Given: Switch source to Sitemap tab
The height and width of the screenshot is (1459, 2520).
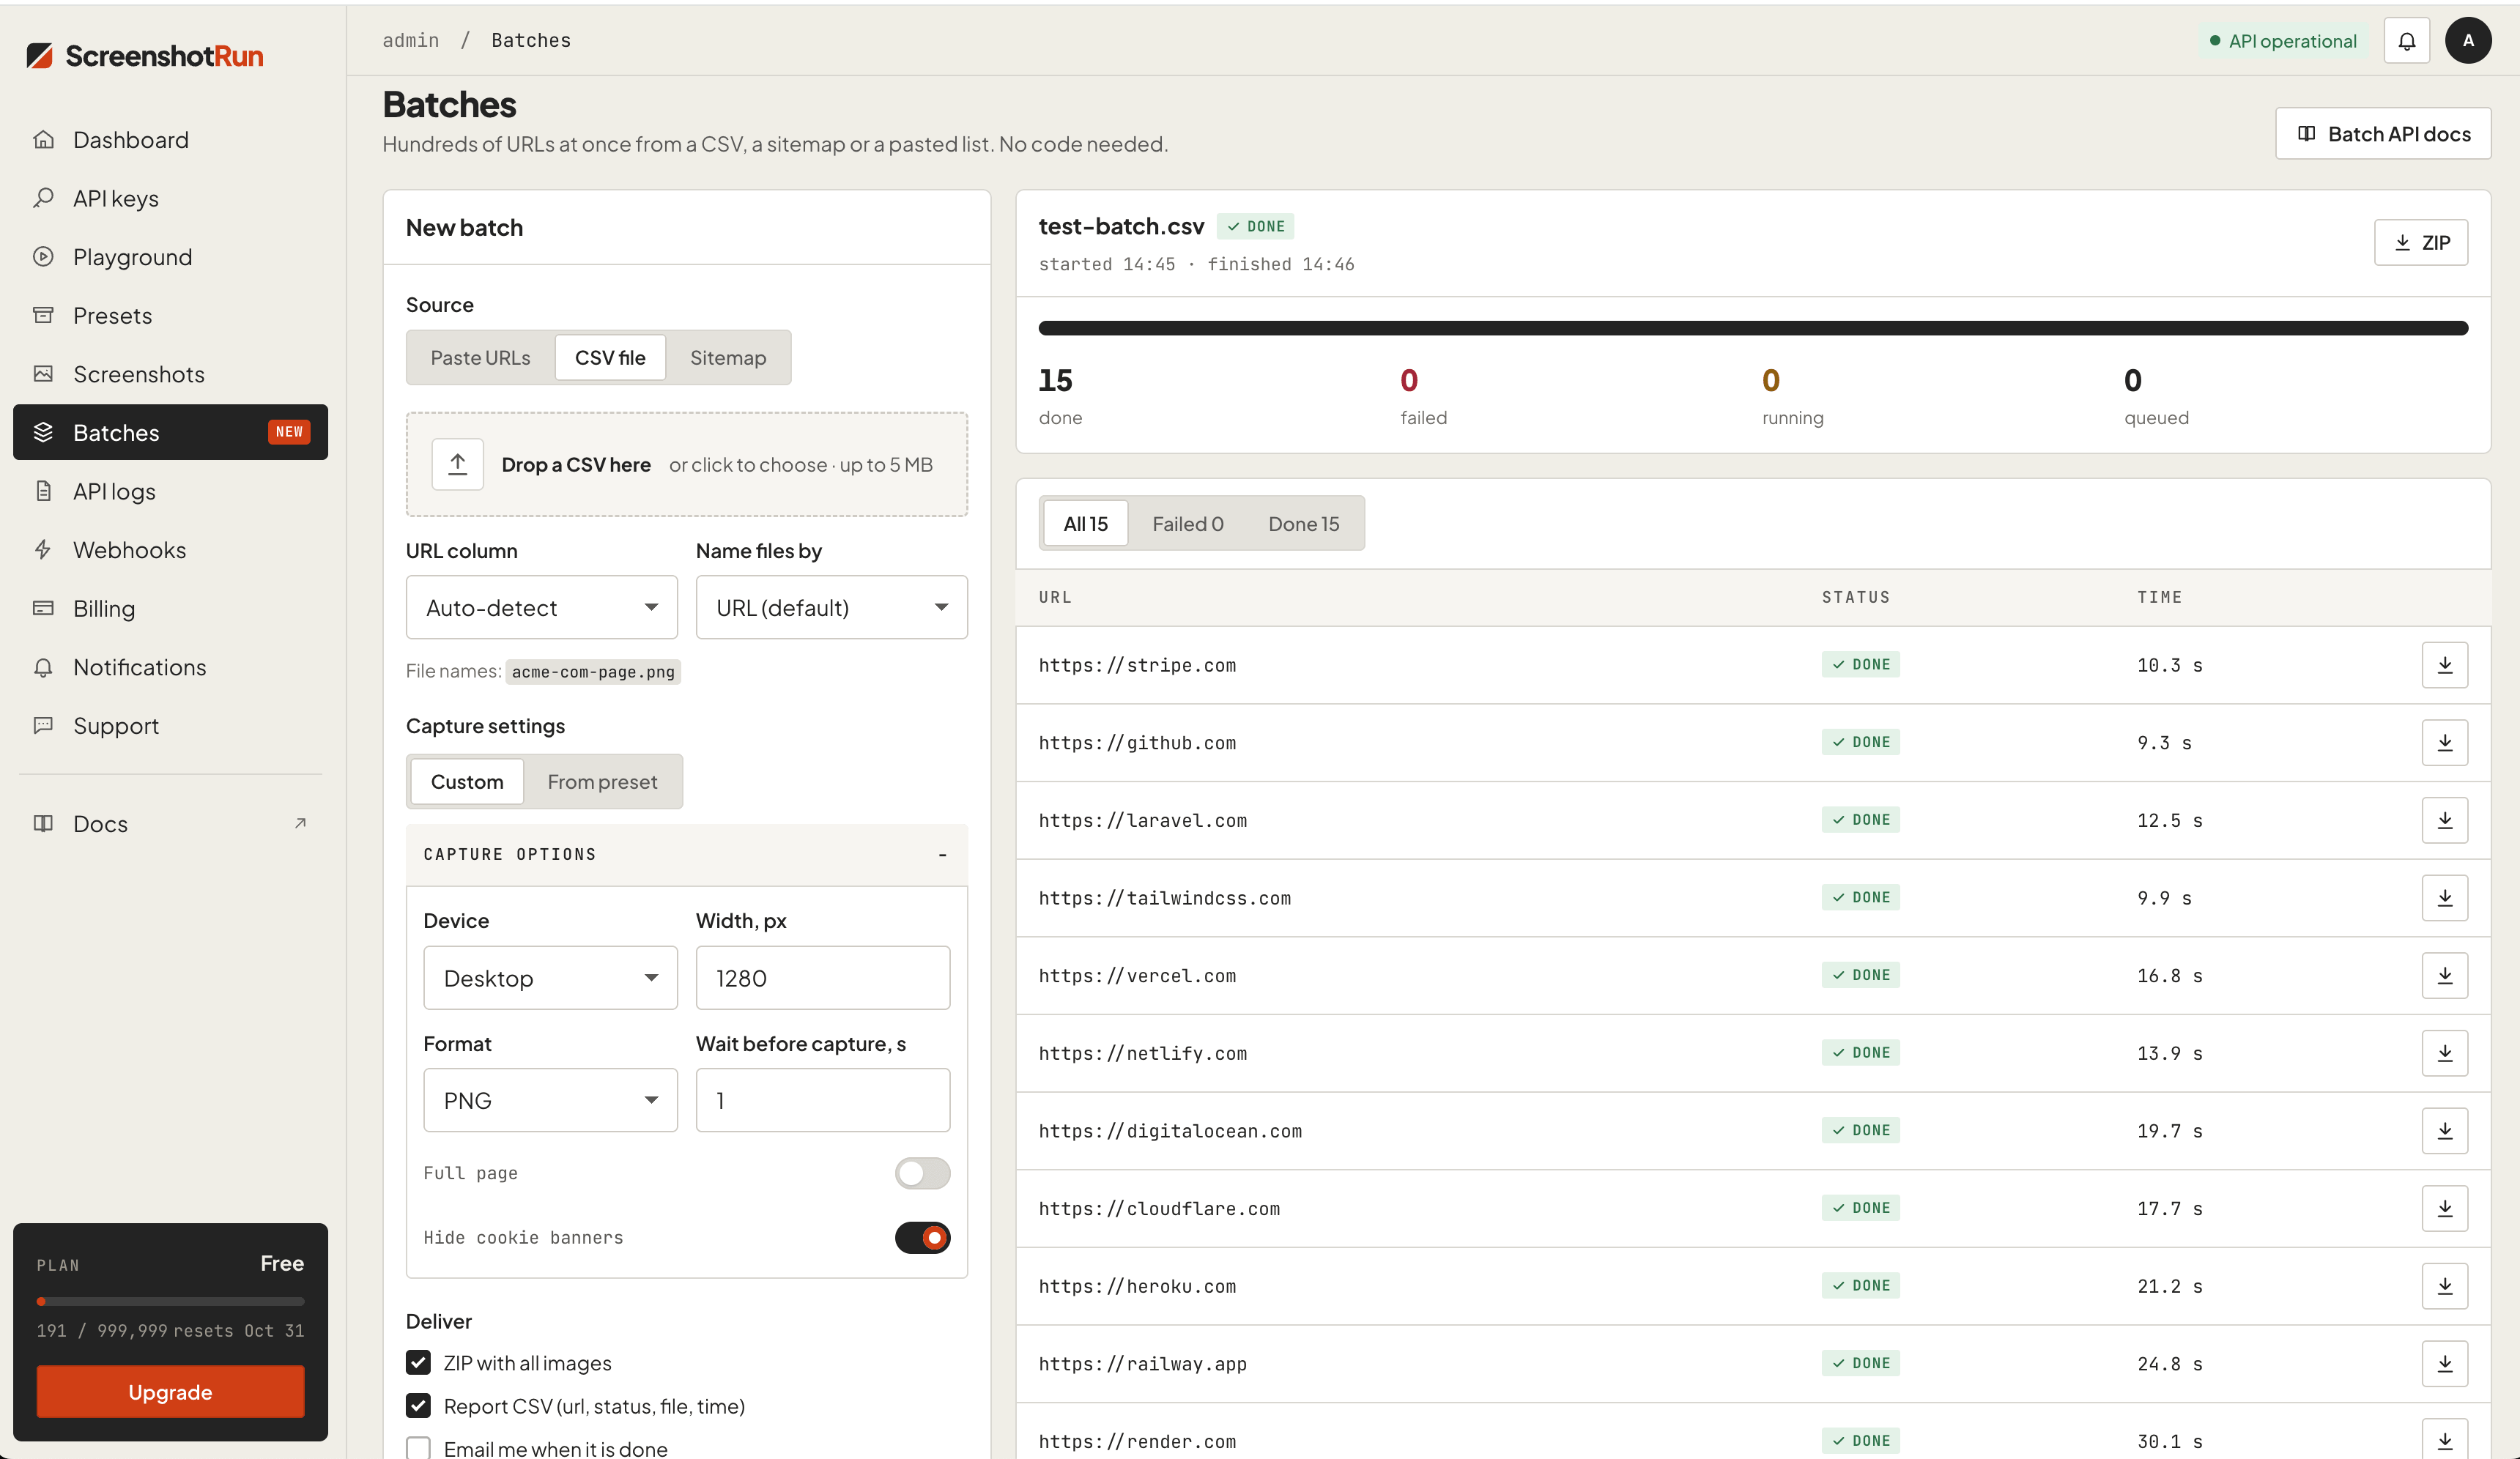Looking at the screenshot, I should tap(728, 358).
